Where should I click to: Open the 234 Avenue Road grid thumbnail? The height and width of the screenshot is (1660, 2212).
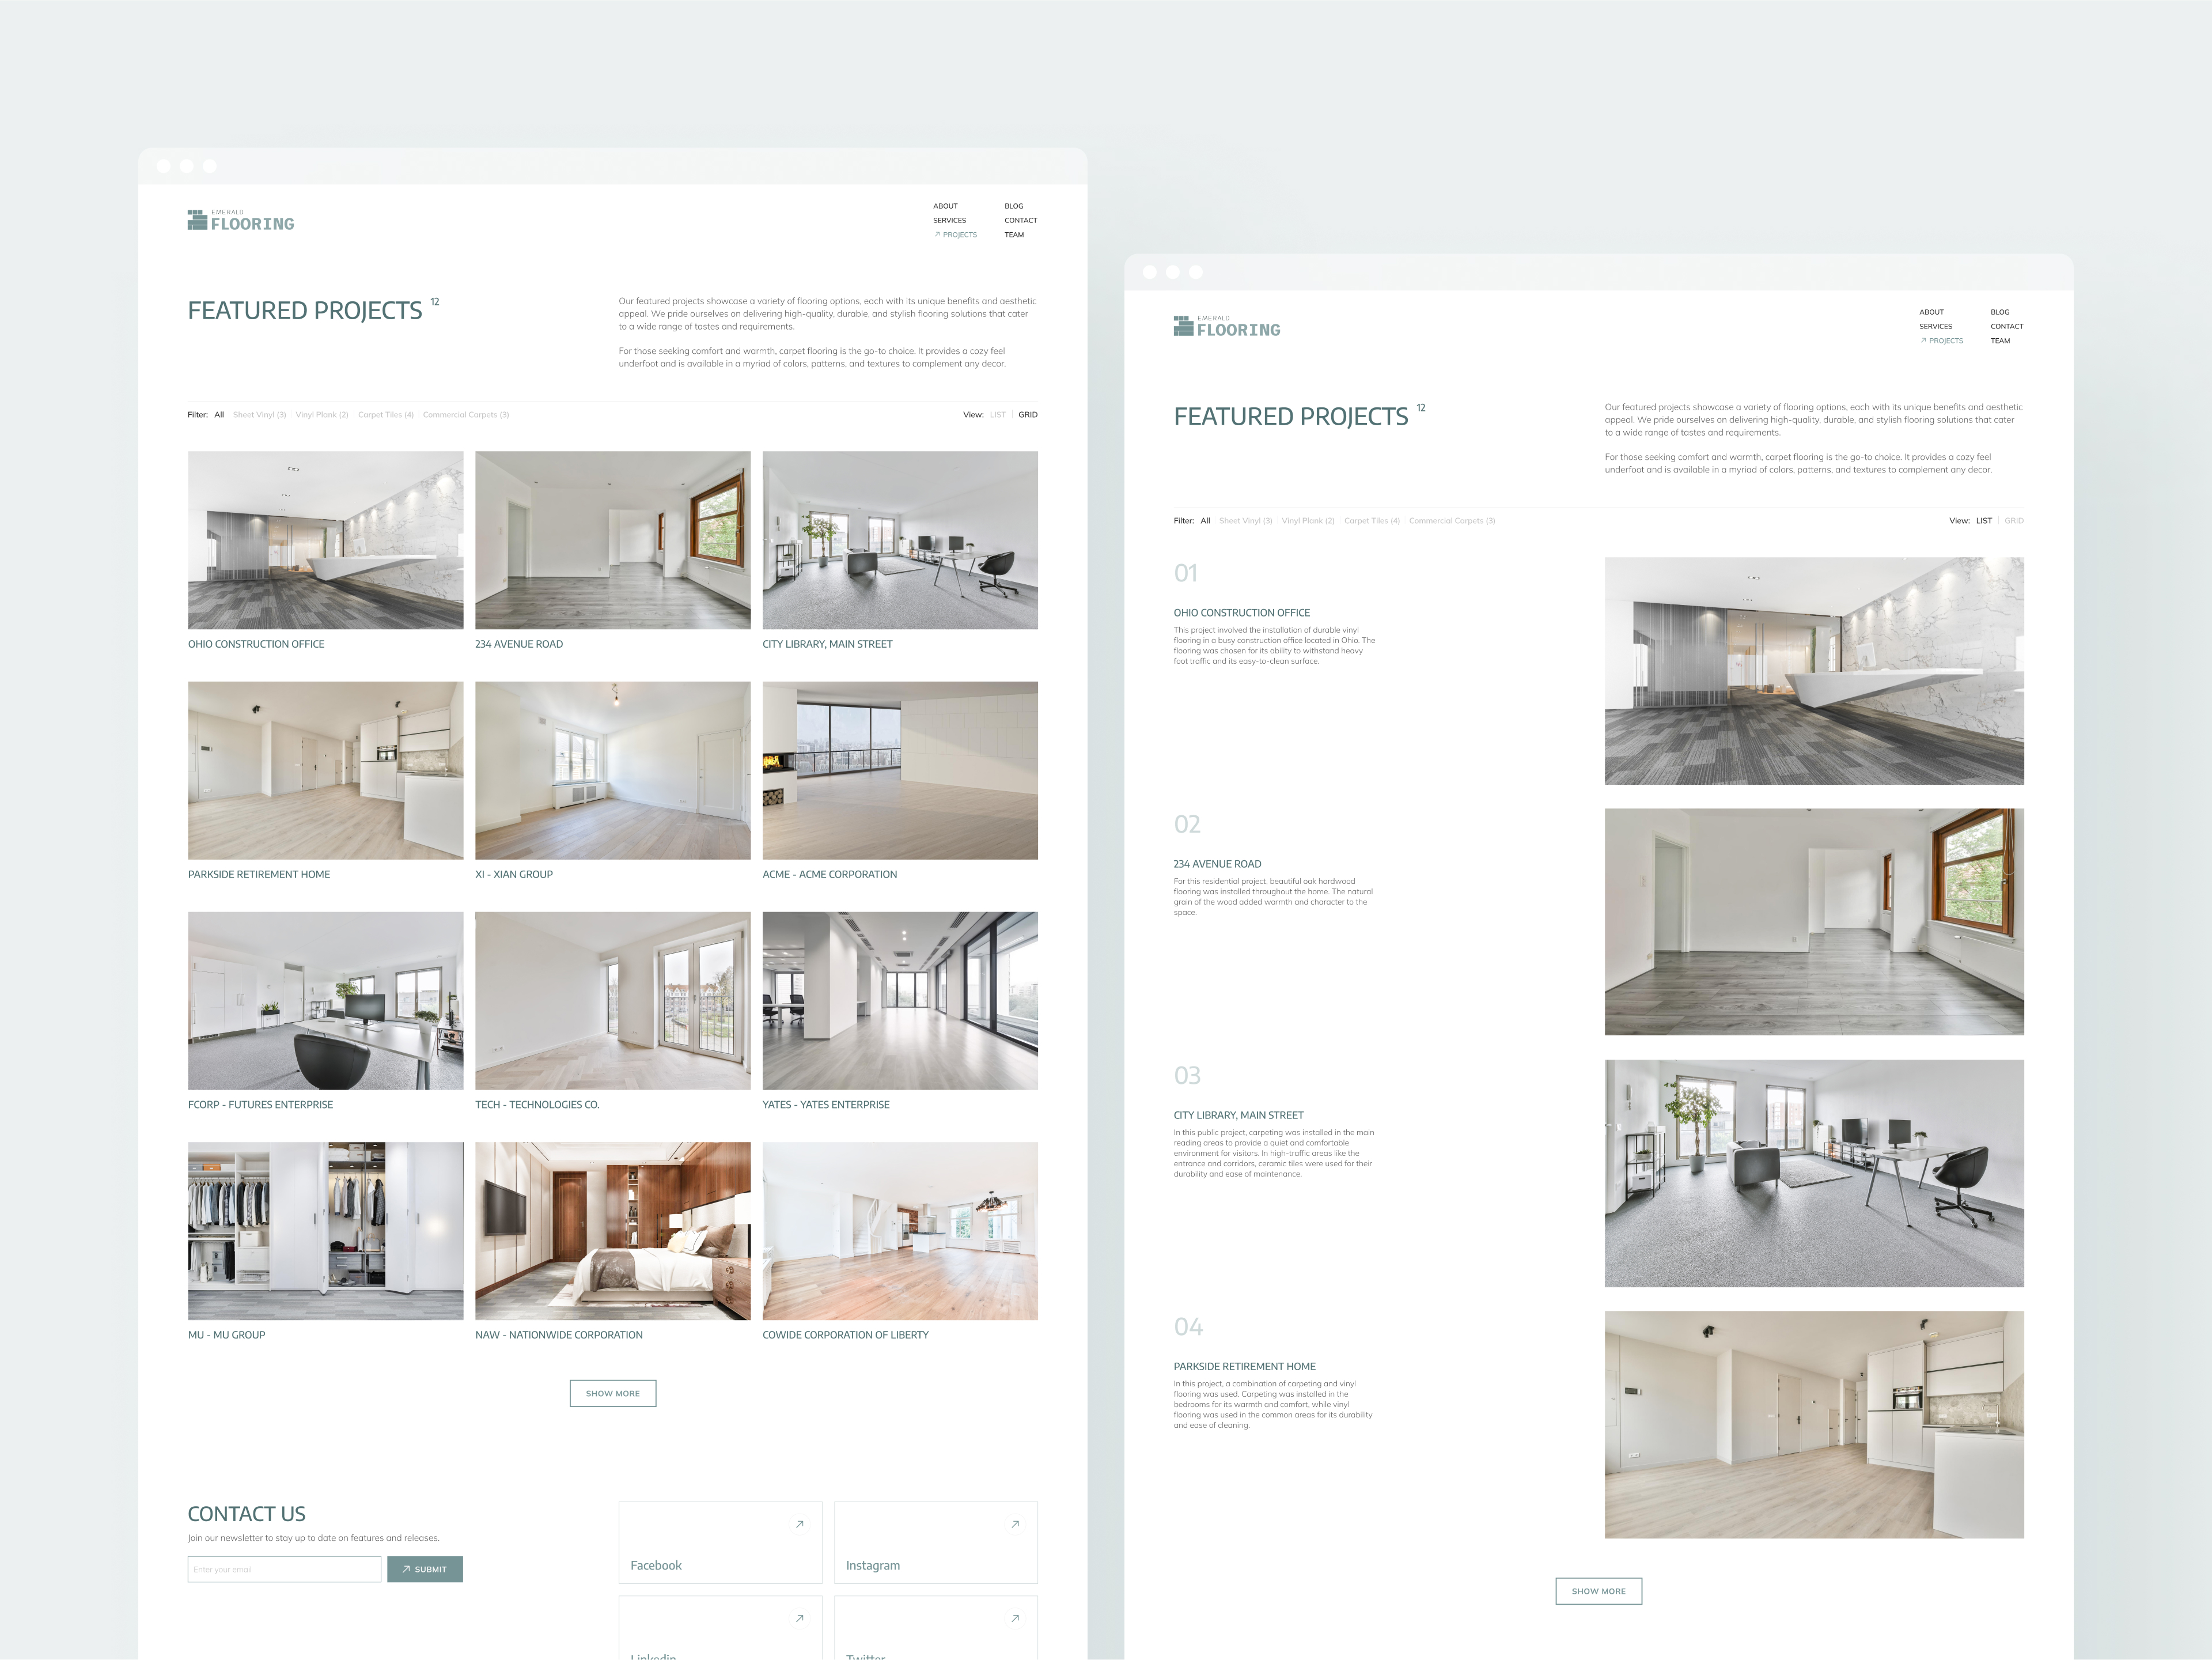click(x=612, y=540)
